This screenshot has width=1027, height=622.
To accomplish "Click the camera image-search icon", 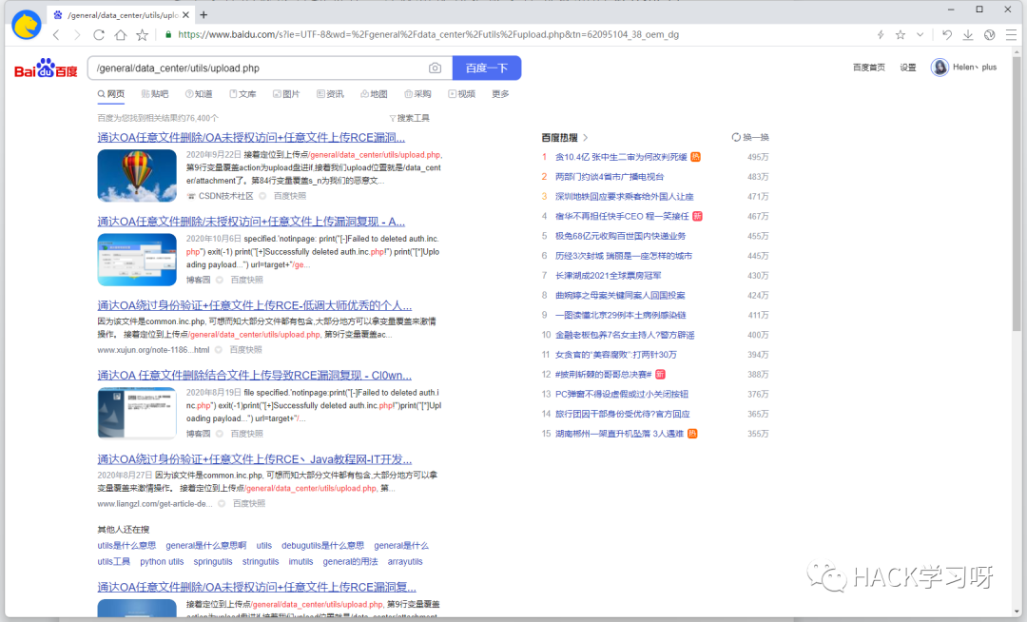I will [x=435, y=68].
